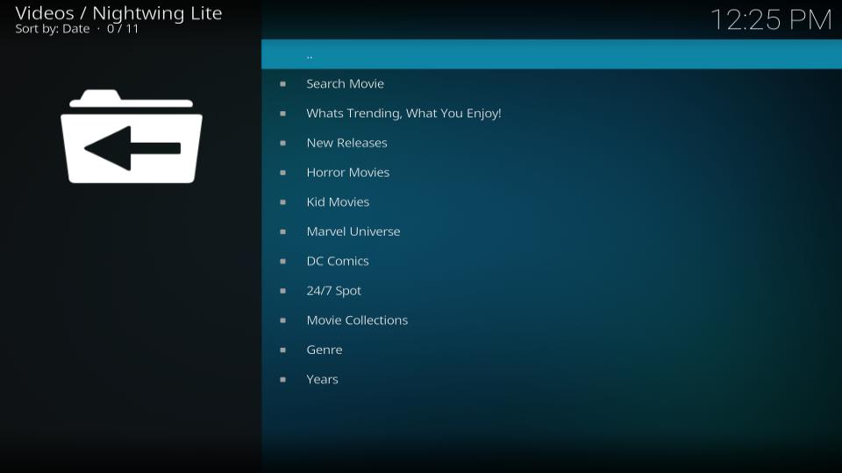Image resolution: width=842 pixels, height=473 pixels.
Task: Open the 24/7 Spot entry
Action: (552, 290)
